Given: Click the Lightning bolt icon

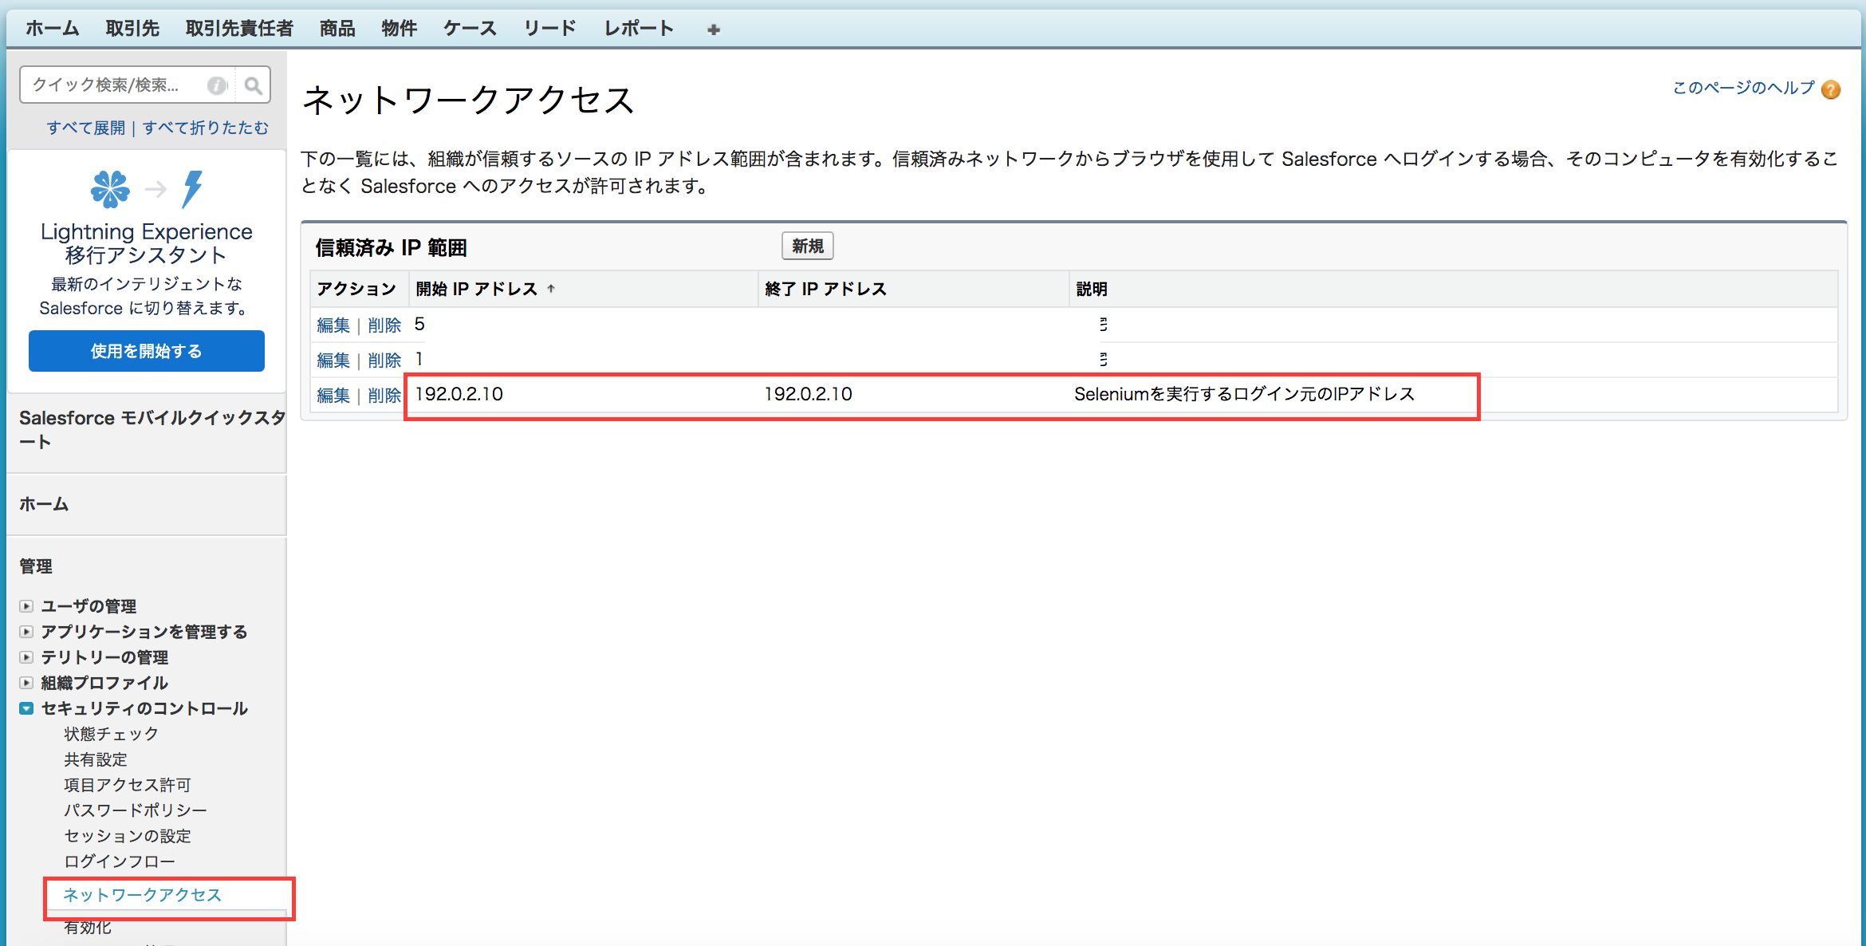Looking at the screenshot, I should click(x=192, y=189).
